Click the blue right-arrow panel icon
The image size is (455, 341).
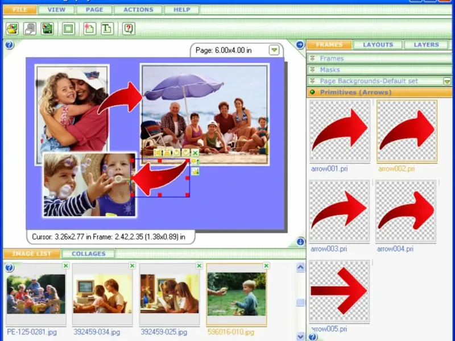(x=300, y=45)
